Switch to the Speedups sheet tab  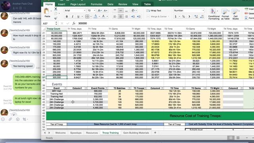tap(76, 133)
